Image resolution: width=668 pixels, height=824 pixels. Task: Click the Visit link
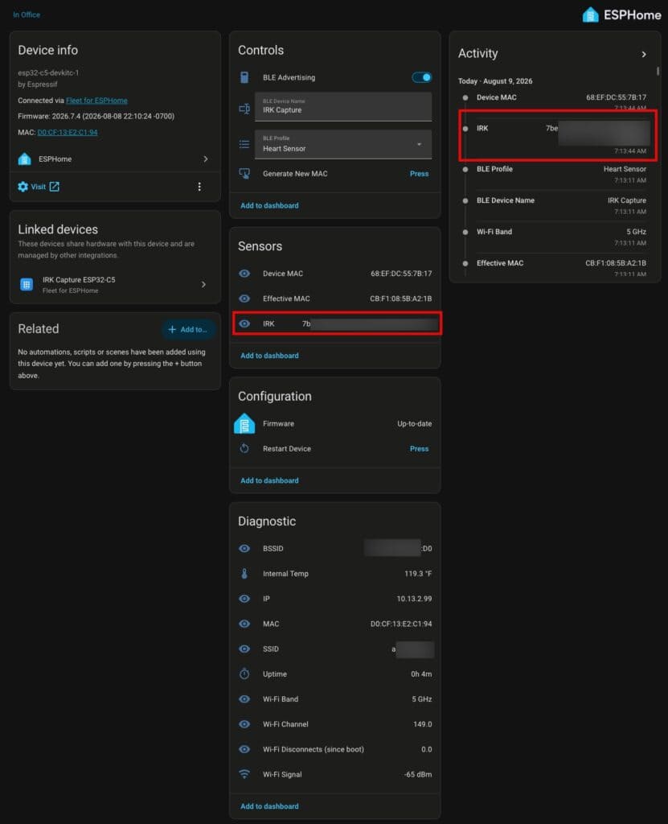coord(39,187)
